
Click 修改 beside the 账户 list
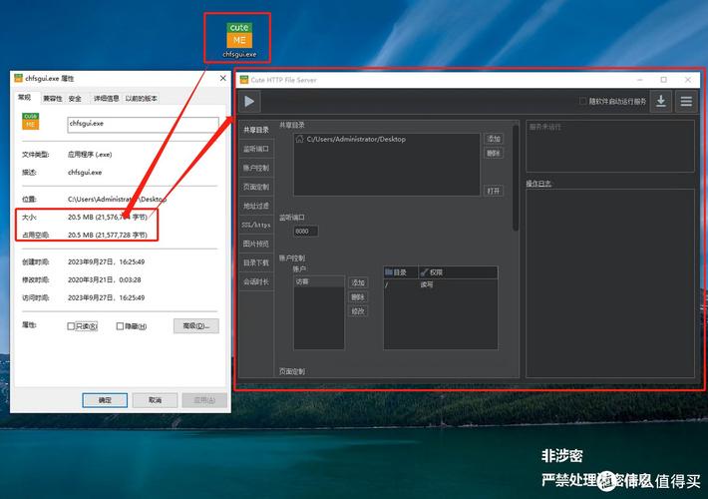click(x=358, y=311)
